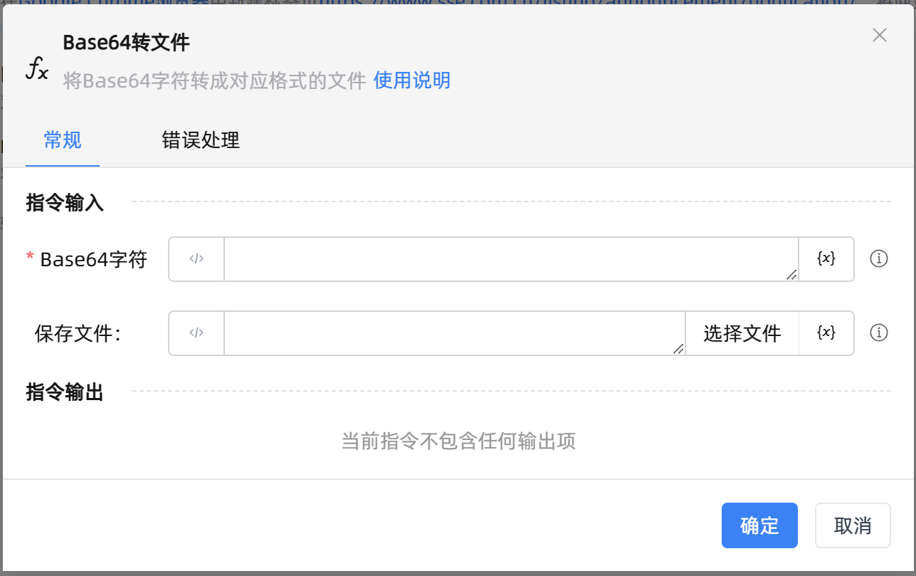The width and height of the screenshot is (916, 576).
Task: Click the 指令输出 section header
Action: pos(65,392)
